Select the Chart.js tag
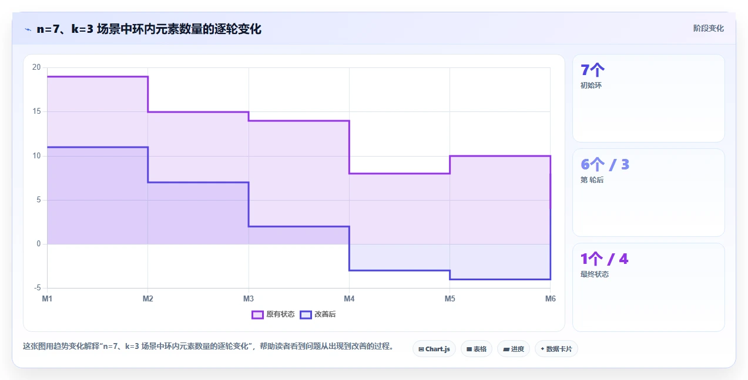Image resolution: width=748 pixels, height=380 pixels. [434, 349]
